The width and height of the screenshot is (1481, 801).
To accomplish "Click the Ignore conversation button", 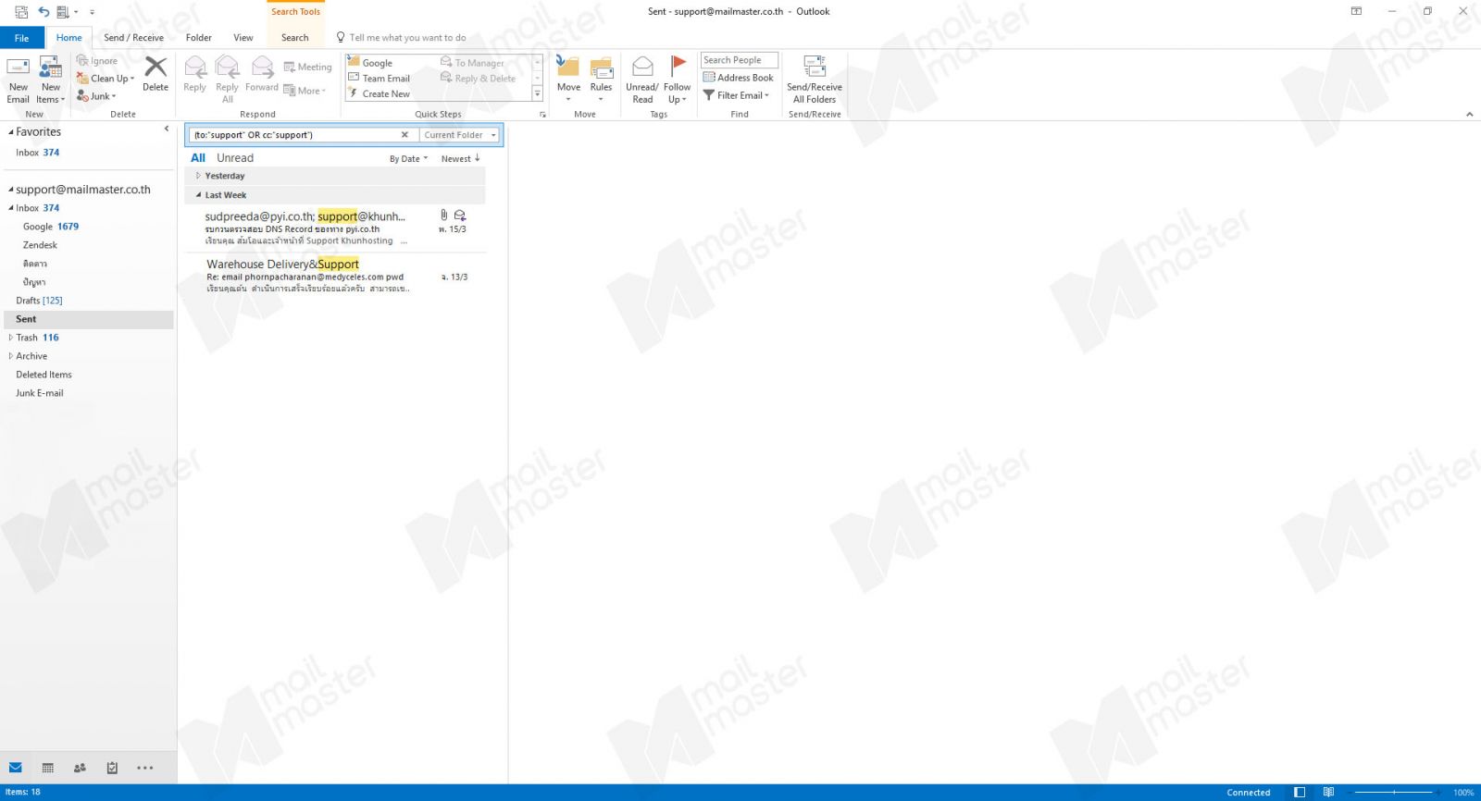I will pyautogui.click(x=97, y=61).
